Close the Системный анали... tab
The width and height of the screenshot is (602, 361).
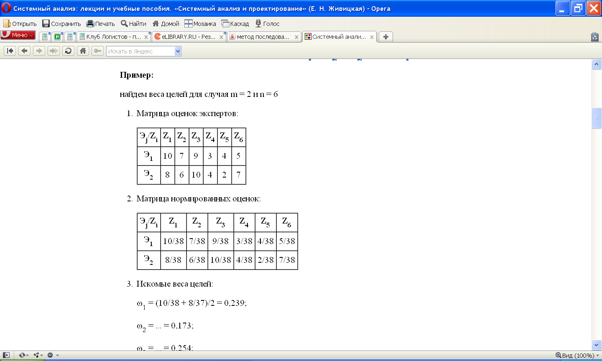(x=372, y=37)
